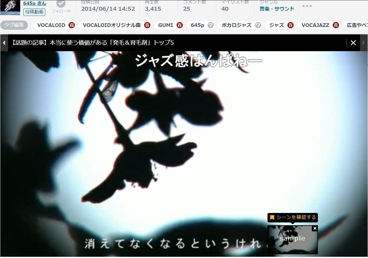Click the タグ編集 button
368x258 pixels.
click(14, 25)
